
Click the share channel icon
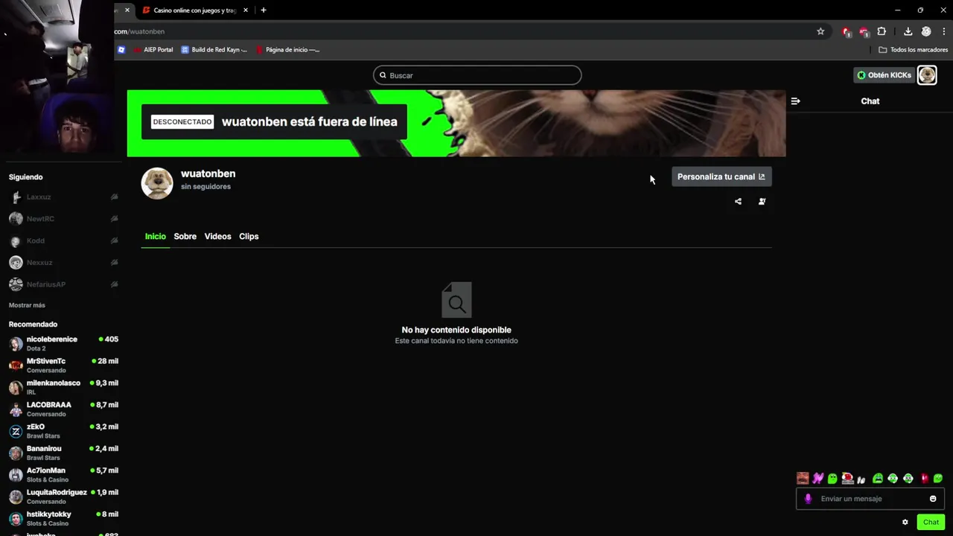tap(738, 201)
